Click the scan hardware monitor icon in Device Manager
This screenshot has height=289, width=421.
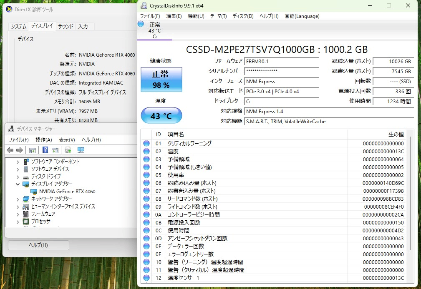[x=81, y=150]
